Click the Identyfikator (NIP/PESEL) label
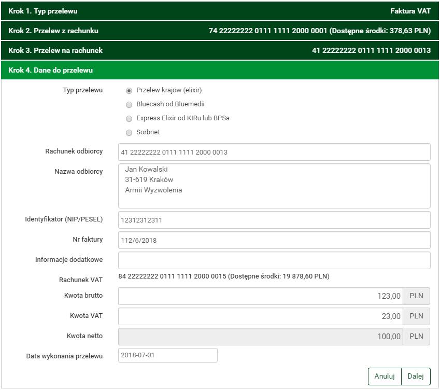Image resolution: width=441 pixels, height=390 pixels. tap(64, 219)
